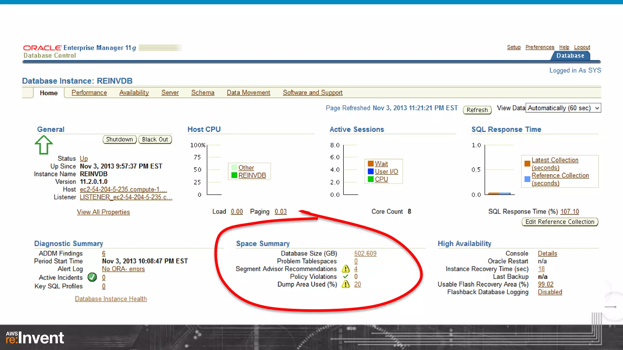Click blue User I/O legend square
Screen dimensions: 623x350
(371, 171)
